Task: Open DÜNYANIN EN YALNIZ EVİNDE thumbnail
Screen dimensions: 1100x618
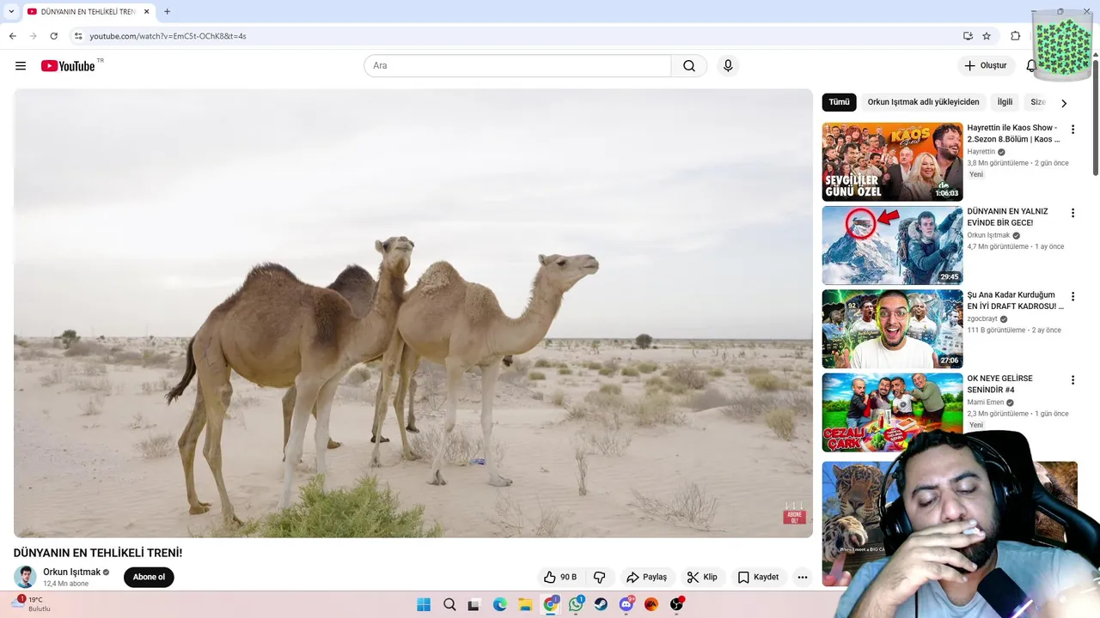Action: click(892, 245)
